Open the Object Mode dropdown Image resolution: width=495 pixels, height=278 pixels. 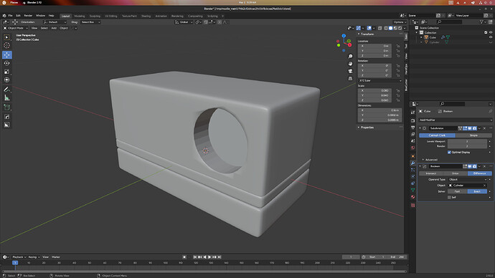(16, 28)
